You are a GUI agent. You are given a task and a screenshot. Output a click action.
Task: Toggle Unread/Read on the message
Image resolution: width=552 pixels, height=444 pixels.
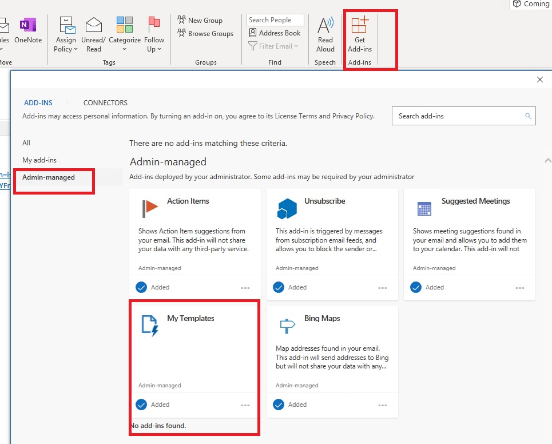93,35
